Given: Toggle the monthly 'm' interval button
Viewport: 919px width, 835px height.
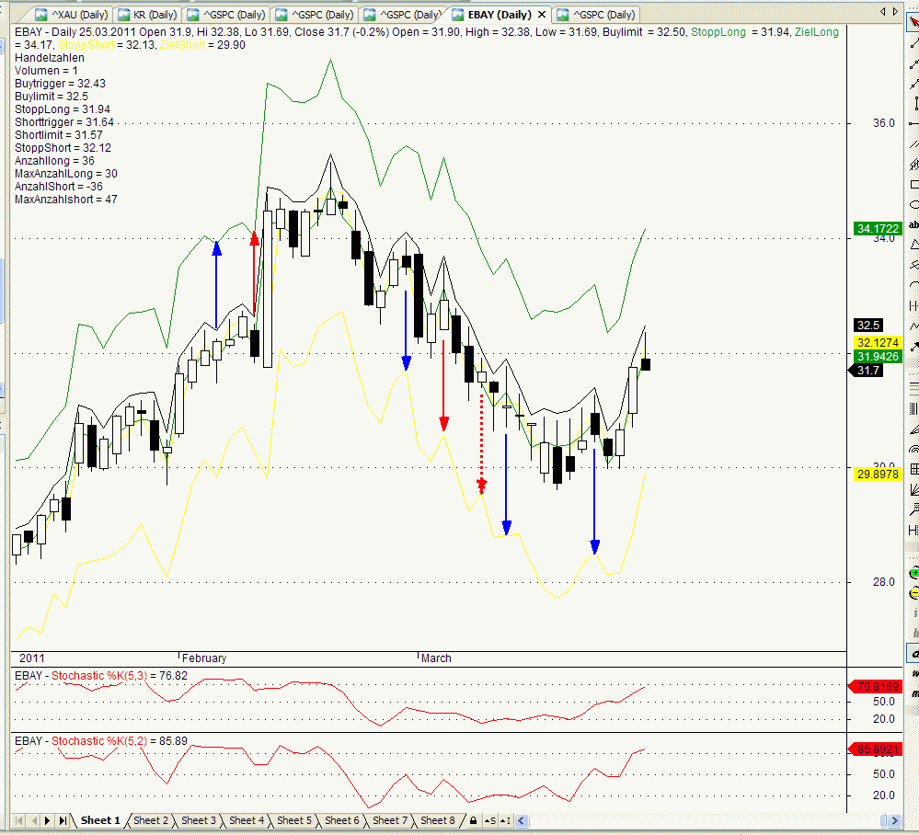Looking at the screenshot, I should coord(914,693).
